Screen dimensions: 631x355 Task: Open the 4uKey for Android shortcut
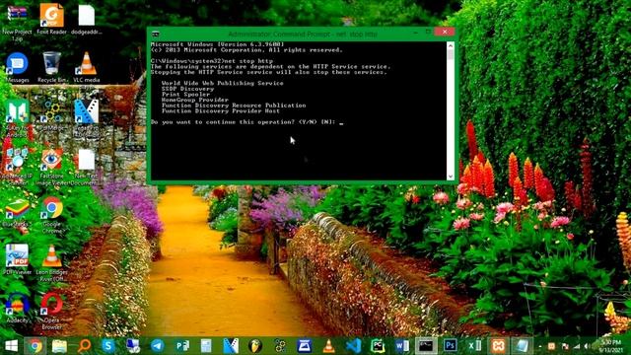pyautogui.click(x=17, y=118)
